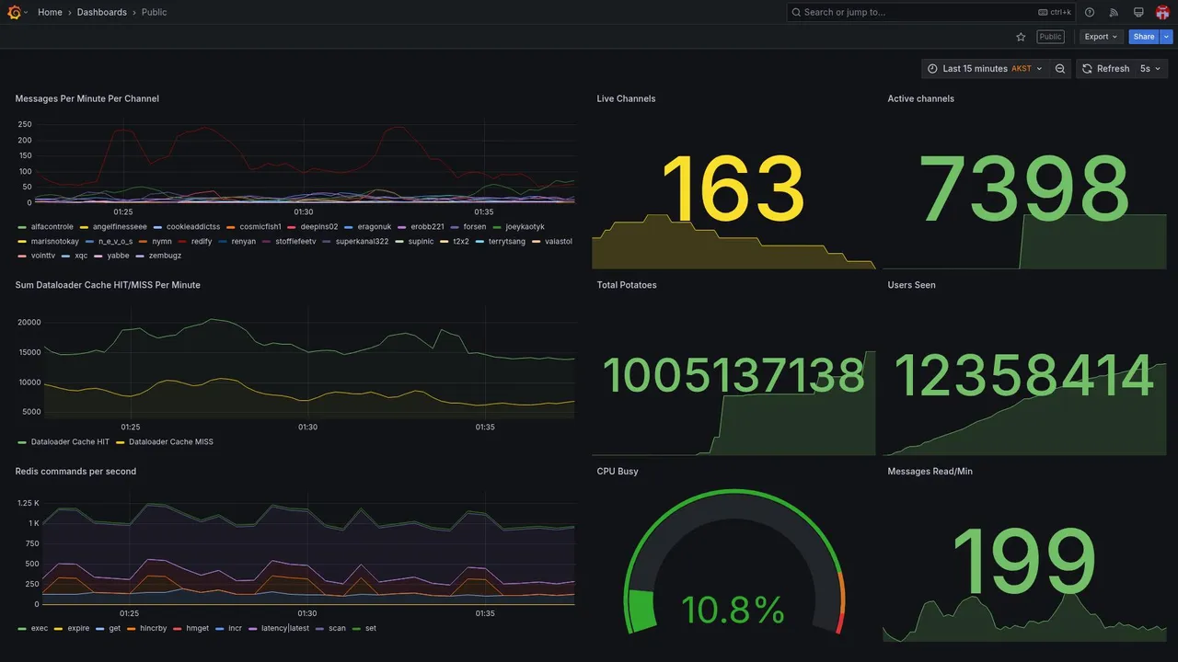Go to Home breadcrumb
Screen dimensions: 1178x662
click(50, 12)
